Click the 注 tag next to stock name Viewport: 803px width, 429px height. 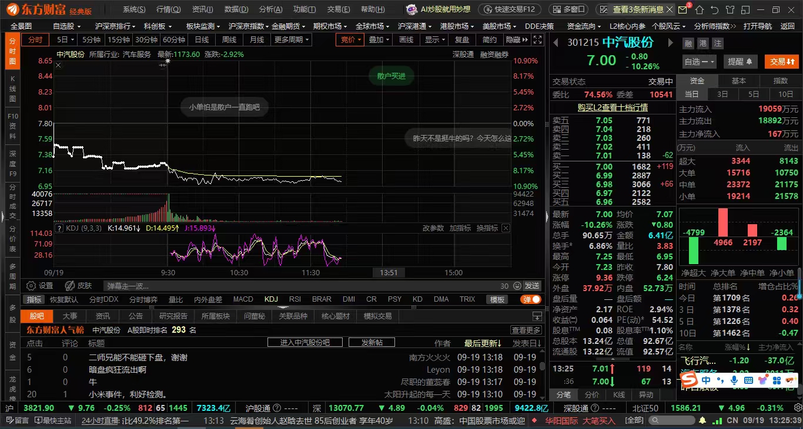pyautogui.click(x=718, y=43)
